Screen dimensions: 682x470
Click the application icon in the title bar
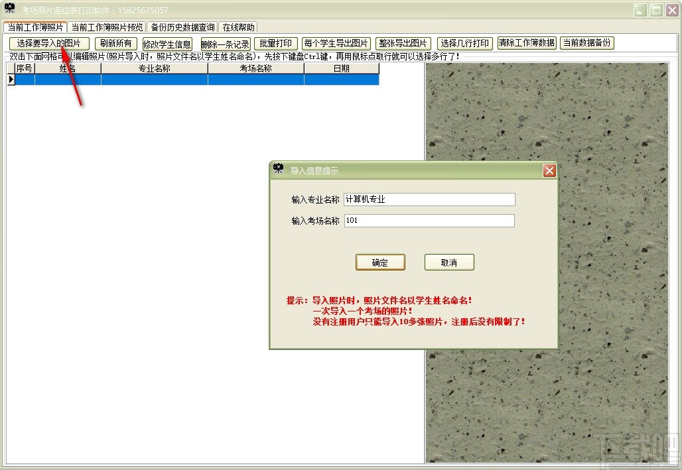pyautogui.click(x=9, y=9)
